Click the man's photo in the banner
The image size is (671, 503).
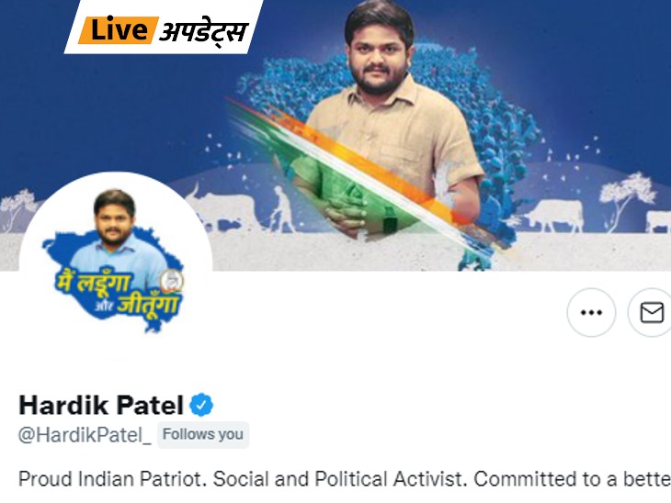[387, 119]
